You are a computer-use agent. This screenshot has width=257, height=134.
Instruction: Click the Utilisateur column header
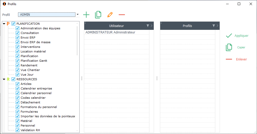[116, 26]
